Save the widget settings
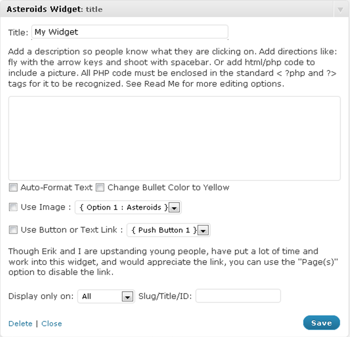Viewport: 350px width, 337px height. 321,323
